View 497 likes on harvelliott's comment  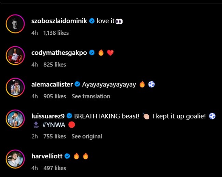[x=55, y=168]
